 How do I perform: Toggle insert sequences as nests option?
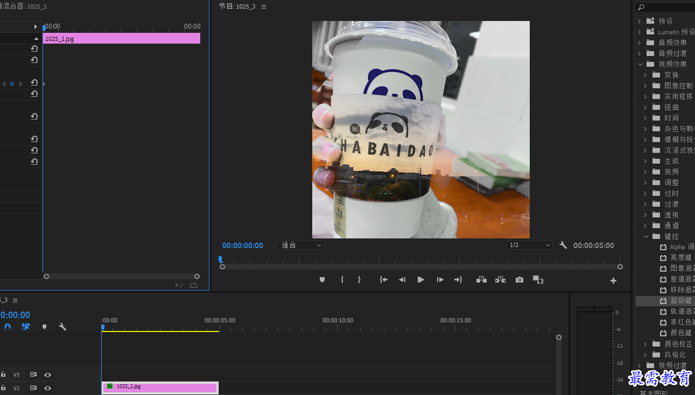[x=26, y=327]
